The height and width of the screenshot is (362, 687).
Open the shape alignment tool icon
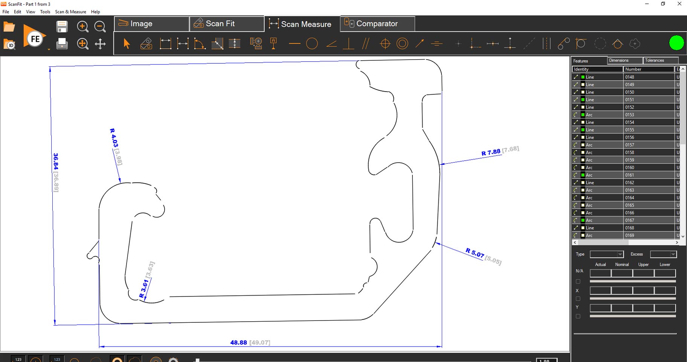[x=256, y=44]
